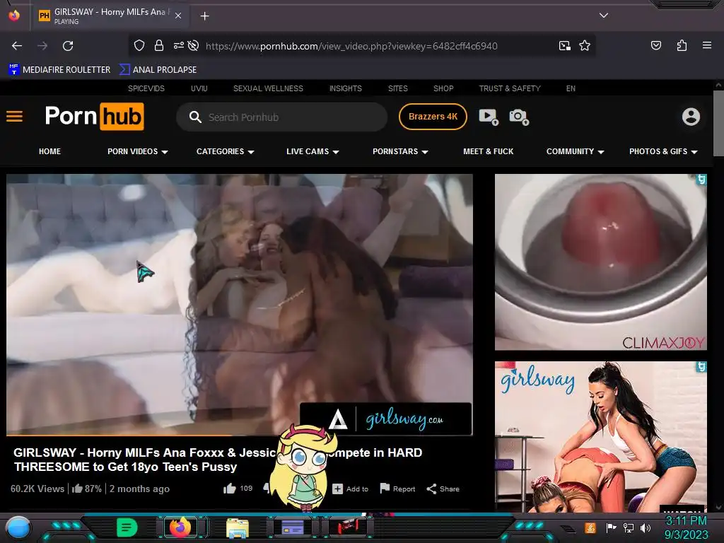724x543 pixels.
Task: Open the UVIU top link
Action: (199, 88)
